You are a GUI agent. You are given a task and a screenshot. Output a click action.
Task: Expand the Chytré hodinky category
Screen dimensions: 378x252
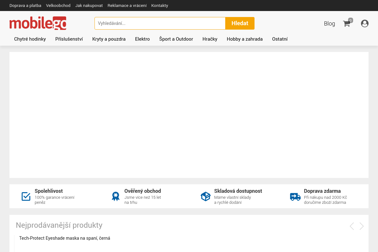[x=30, y=39]
